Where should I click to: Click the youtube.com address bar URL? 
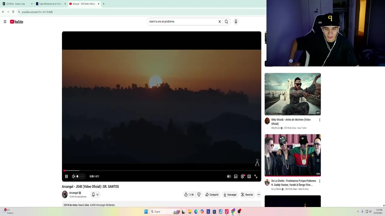pyautogui.click(x=37, y=12)
